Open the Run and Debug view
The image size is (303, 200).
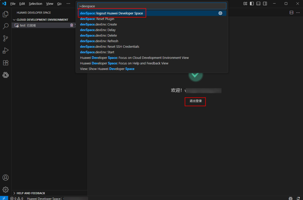[x=6, y=50]
